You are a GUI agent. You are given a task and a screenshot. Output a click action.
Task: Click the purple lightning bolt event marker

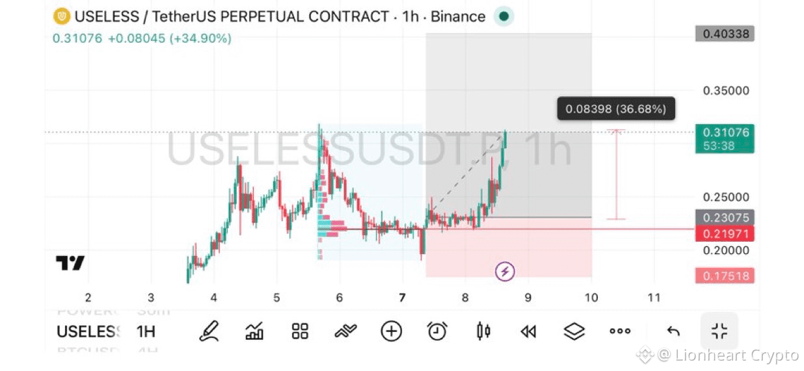(x=505, y=272)
